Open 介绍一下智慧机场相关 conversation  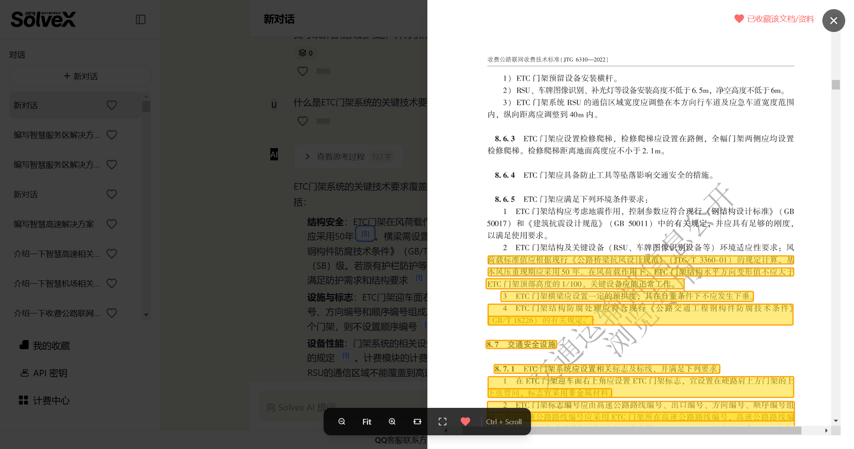tap(57, 283)
